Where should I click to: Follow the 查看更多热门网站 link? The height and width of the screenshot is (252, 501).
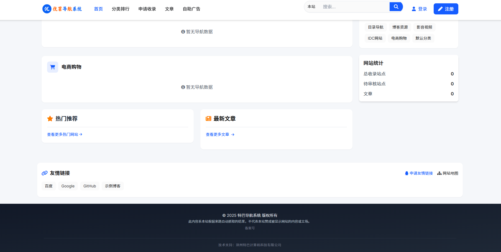click(x=65, y=134)
